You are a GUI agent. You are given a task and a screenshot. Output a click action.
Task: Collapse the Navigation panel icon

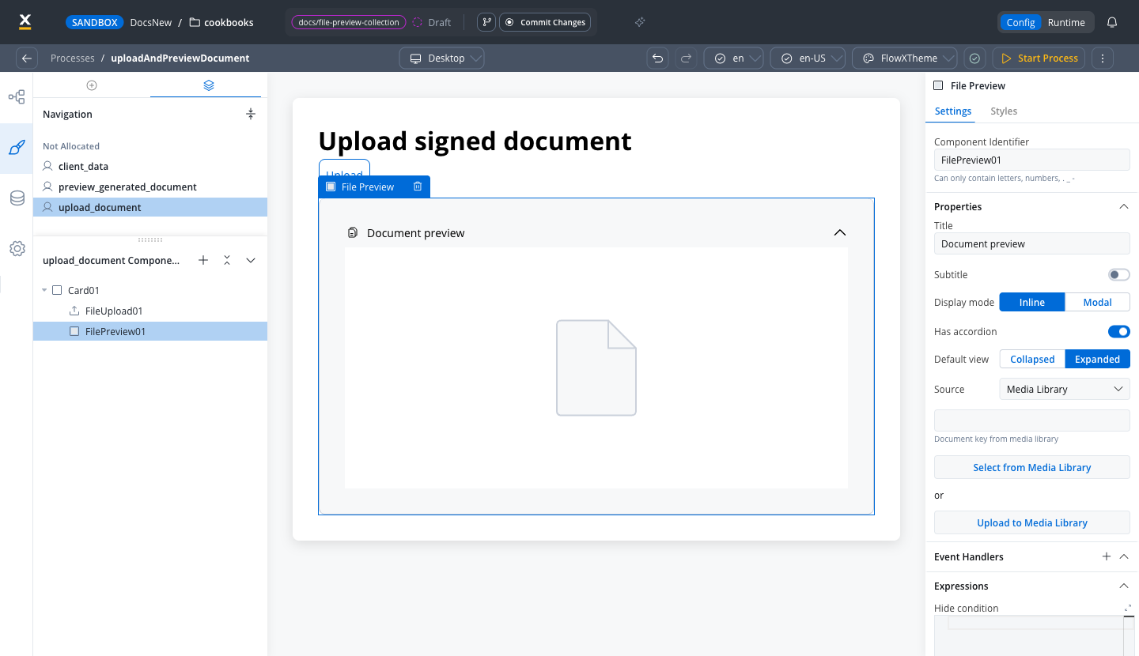click(x=251, y=114)
